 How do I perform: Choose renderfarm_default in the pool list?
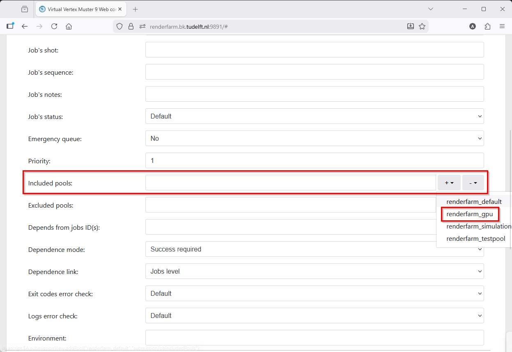pyautogui.click(x=474, y=202)
